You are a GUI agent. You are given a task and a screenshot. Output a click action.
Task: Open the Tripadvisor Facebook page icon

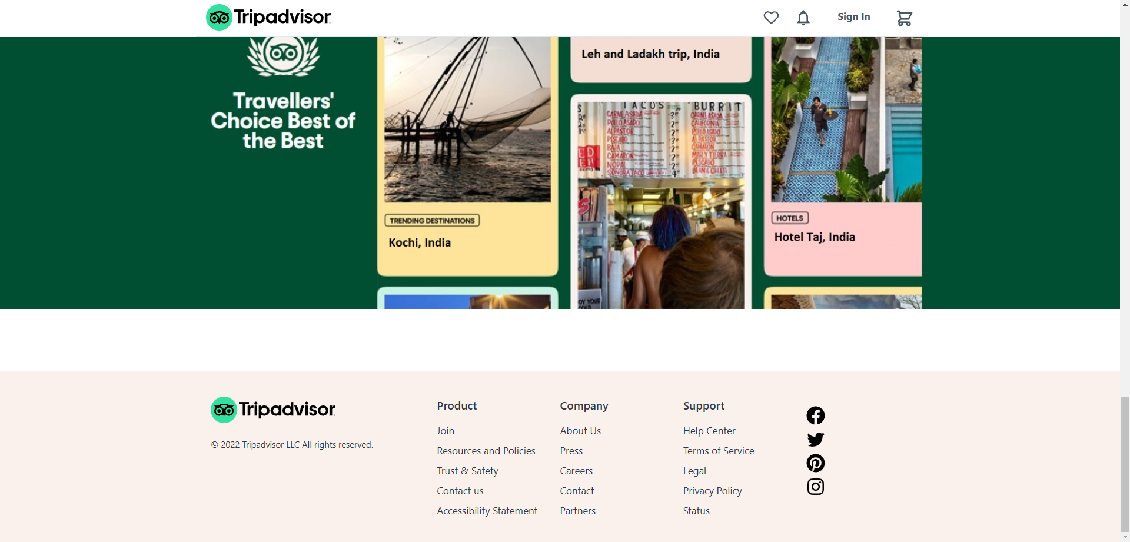[x=816, y=415]
